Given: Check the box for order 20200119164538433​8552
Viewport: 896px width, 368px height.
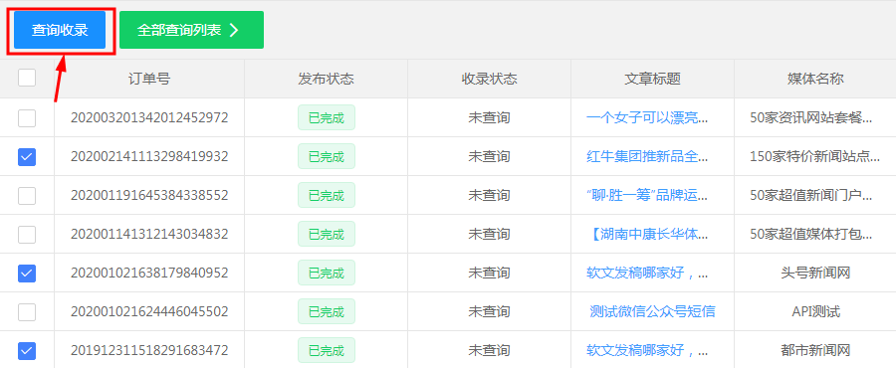Looking at the screenshot, I should [x=27, y=196].
